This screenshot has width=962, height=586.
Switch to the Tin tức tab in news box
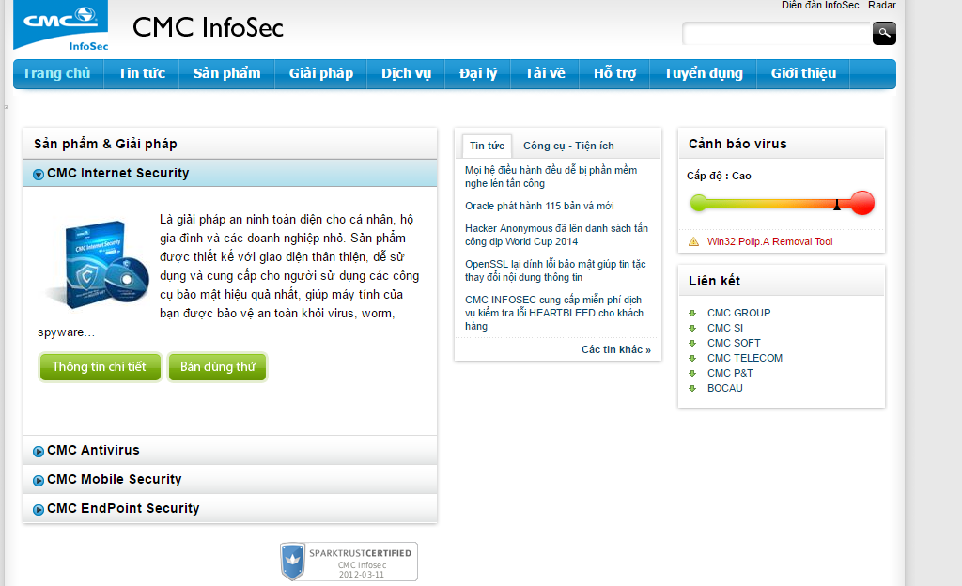[x=488, y=146]
